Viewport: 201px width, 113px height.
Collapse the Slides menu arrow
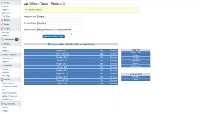click(19, 44)
